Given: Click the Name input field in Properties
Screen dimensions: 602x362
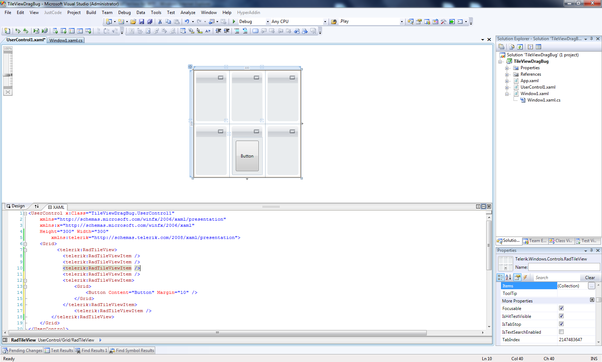Looking at the screenshot, I should coord(564,267).
